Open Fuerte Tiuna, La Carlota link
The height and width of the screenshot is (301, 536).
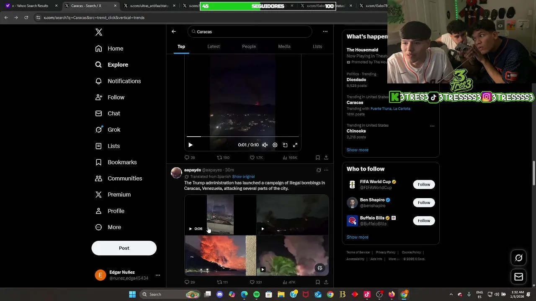coord(390,109)
